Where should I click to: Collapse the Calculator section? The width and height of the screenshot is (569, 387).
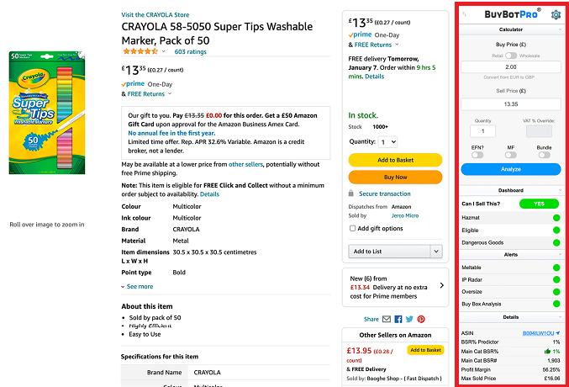point(511,29)
